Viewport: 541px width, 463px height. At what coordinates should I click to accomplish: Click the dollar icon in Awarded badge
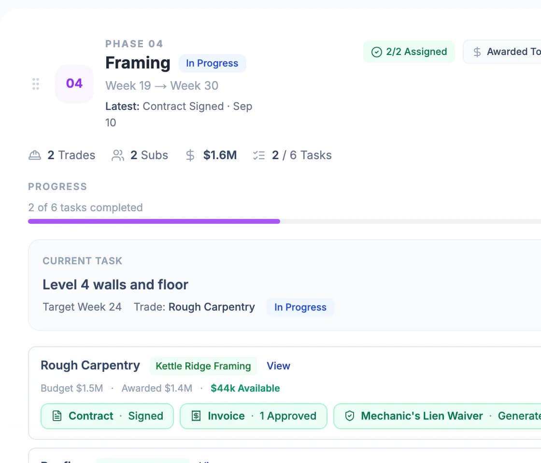477,52
